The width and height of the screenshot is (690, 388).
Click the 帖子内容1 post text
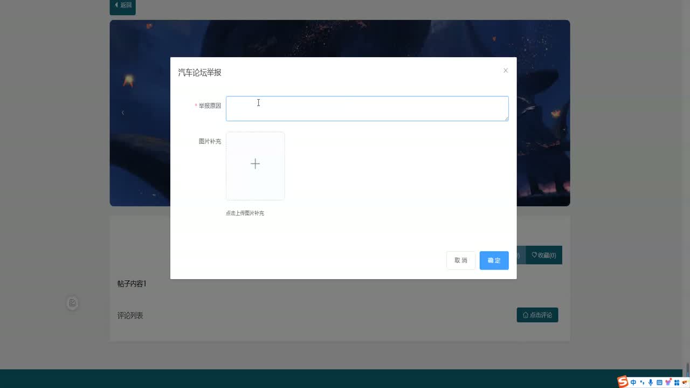coord(132,284)
